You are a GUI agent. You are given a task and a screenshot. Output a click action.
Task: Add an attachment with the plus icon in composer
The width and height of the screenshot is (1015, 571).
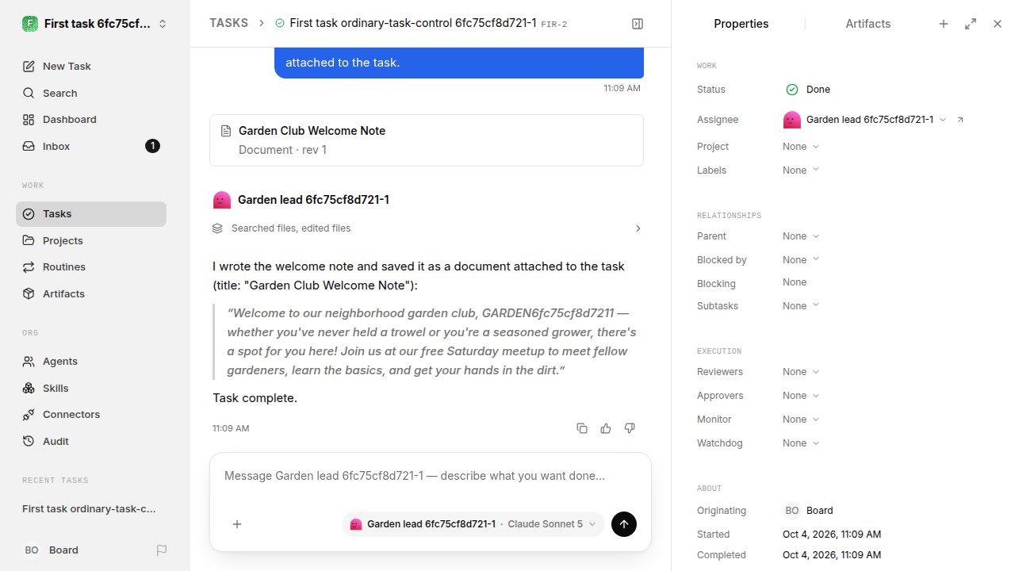point(237,524)
